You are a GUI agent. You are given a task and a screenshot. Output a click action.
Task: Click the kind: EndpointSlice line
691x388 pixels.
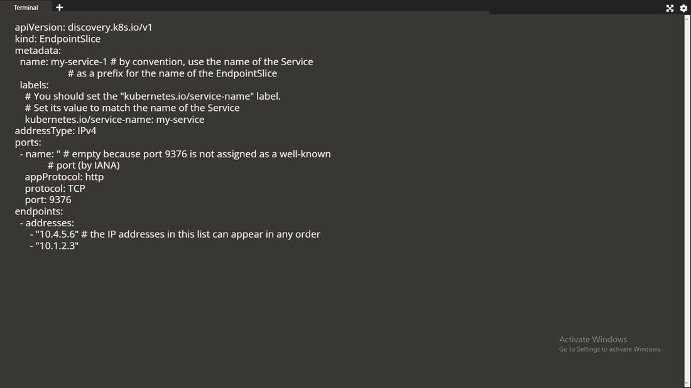click(58, 39)
